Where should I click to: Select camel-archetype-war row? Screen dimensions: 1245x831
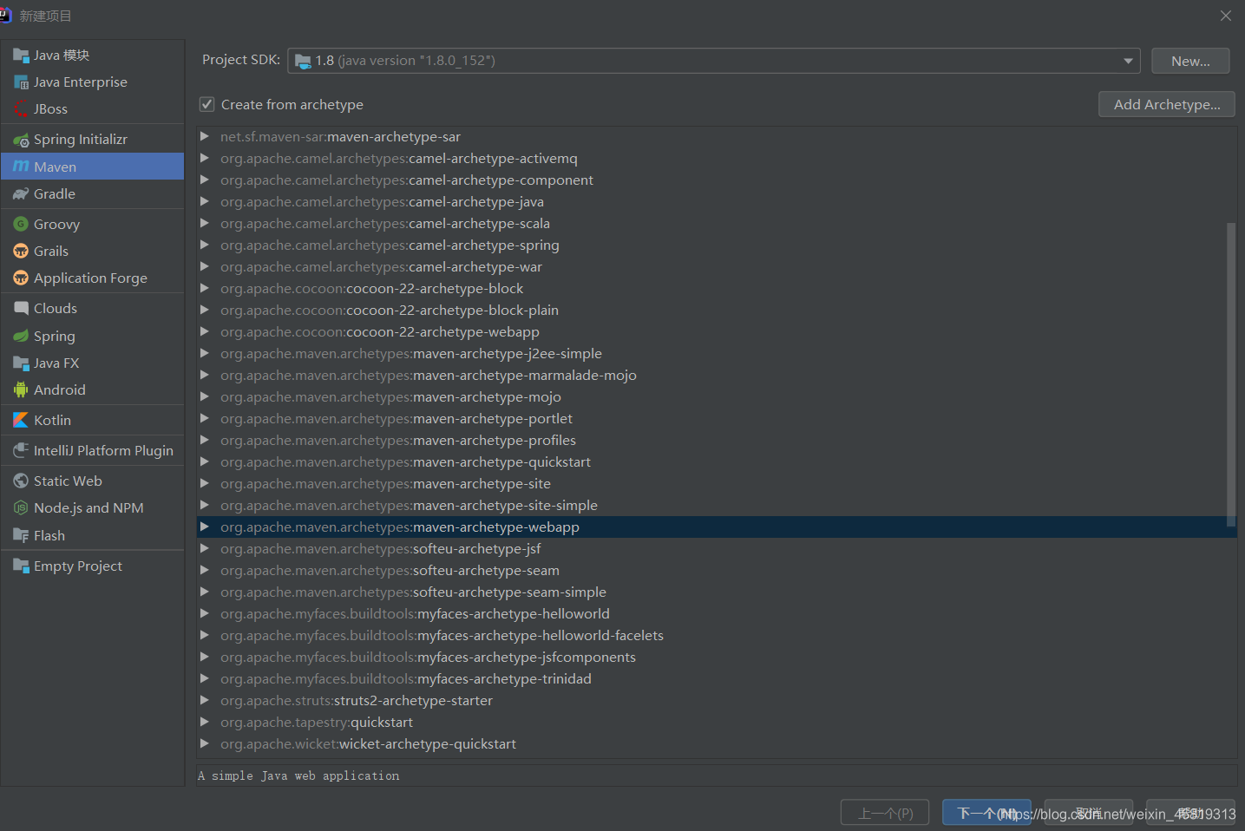pos(717,266)
